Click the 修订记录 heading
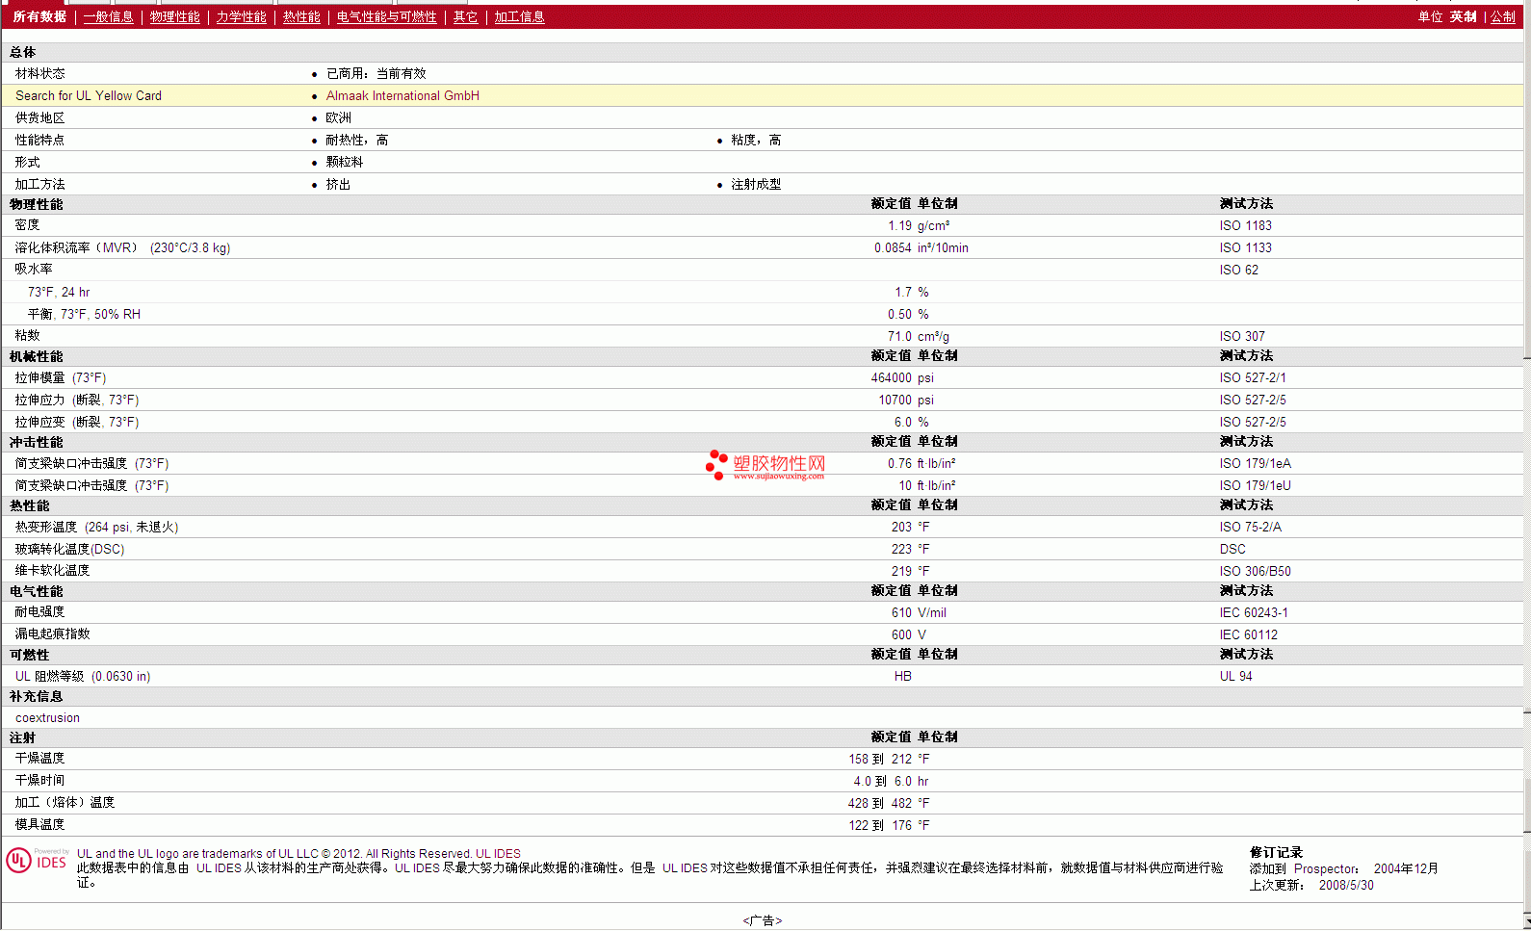 coord(1276,852)
